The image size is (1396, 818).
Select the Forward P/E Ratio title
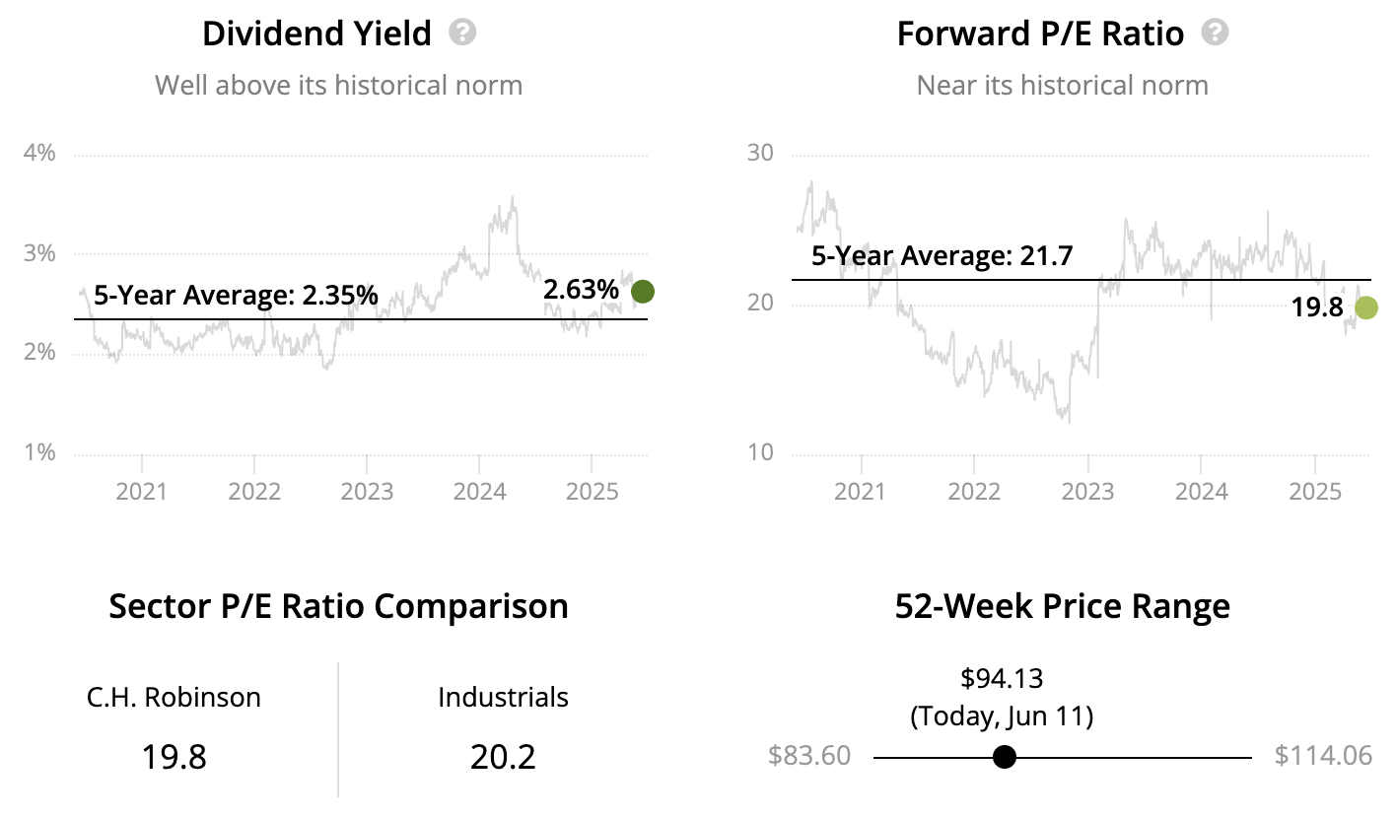1040,34
